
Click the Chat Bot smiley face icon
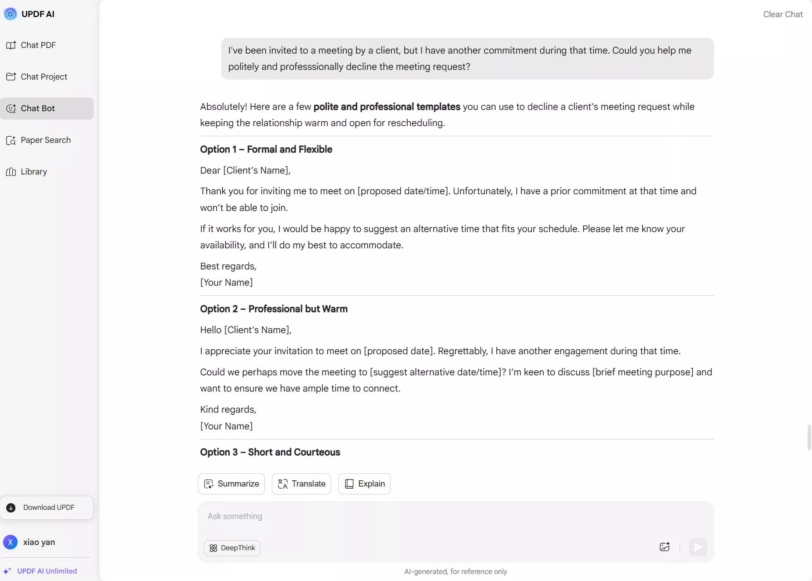(11, 108)
